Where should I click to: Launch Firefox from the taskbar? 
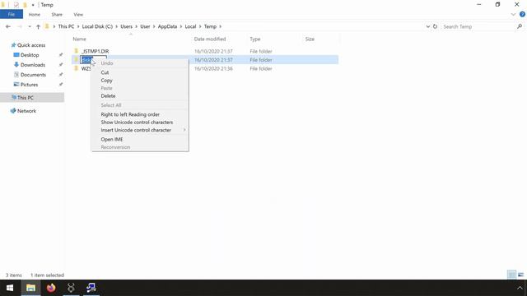click(x=51, y=288)
